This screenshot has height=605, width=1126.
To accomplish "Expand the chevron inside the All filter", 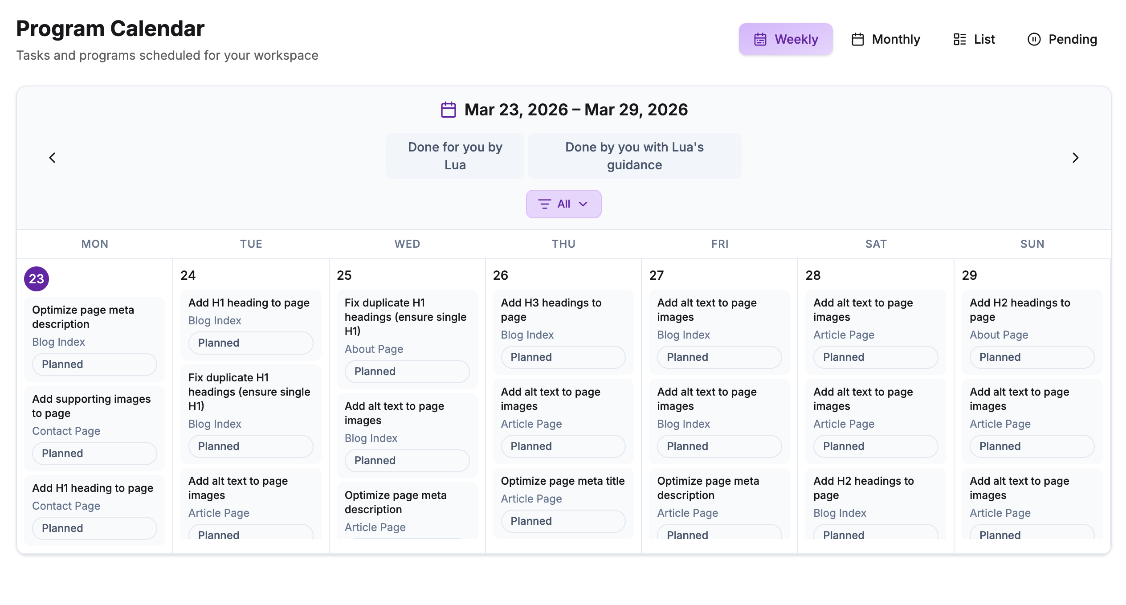I will pos(583,204).
